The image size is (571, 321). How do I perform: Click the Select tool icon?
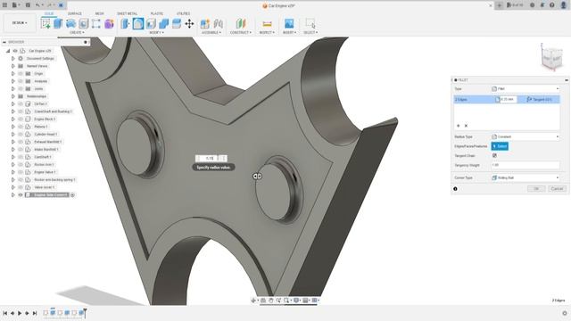[x=310, y=24]
